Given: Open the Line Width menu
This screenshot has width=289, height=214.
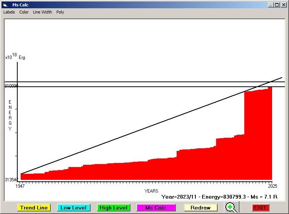Looking at the screenshot, I should 42,12.
